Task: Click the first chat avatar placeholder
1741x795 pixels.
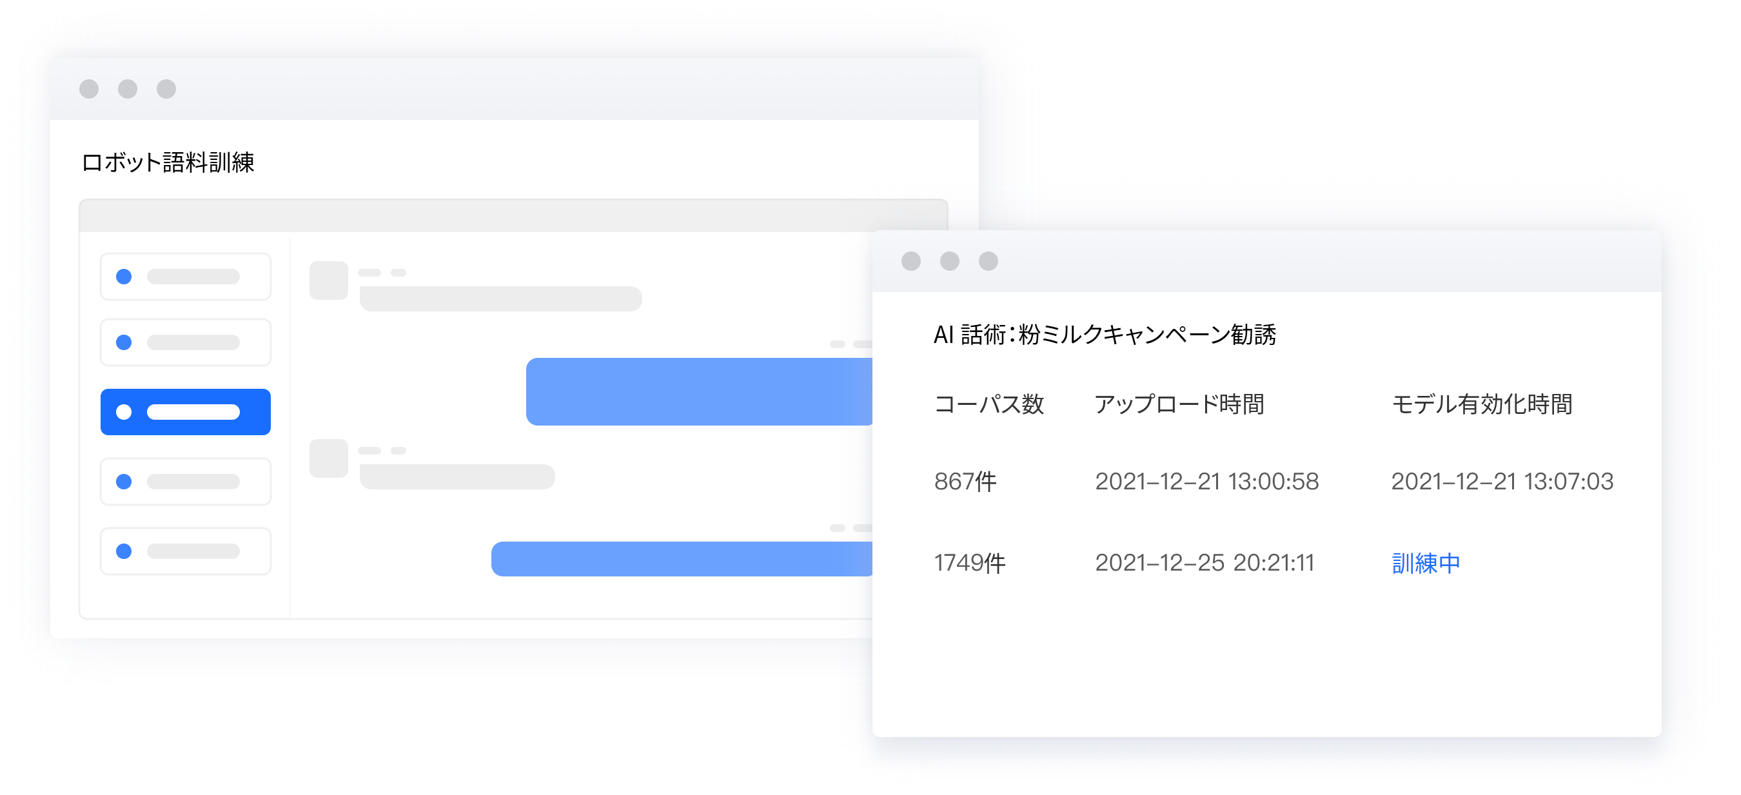Action: [328, 280]
